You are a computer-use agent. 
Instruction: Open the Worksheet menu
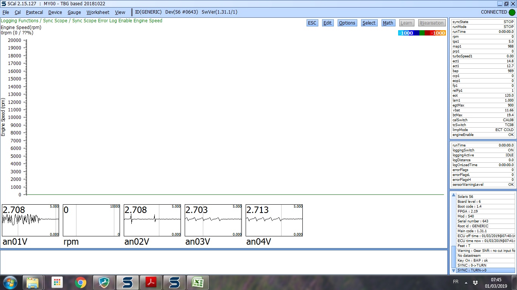(98, 12)
